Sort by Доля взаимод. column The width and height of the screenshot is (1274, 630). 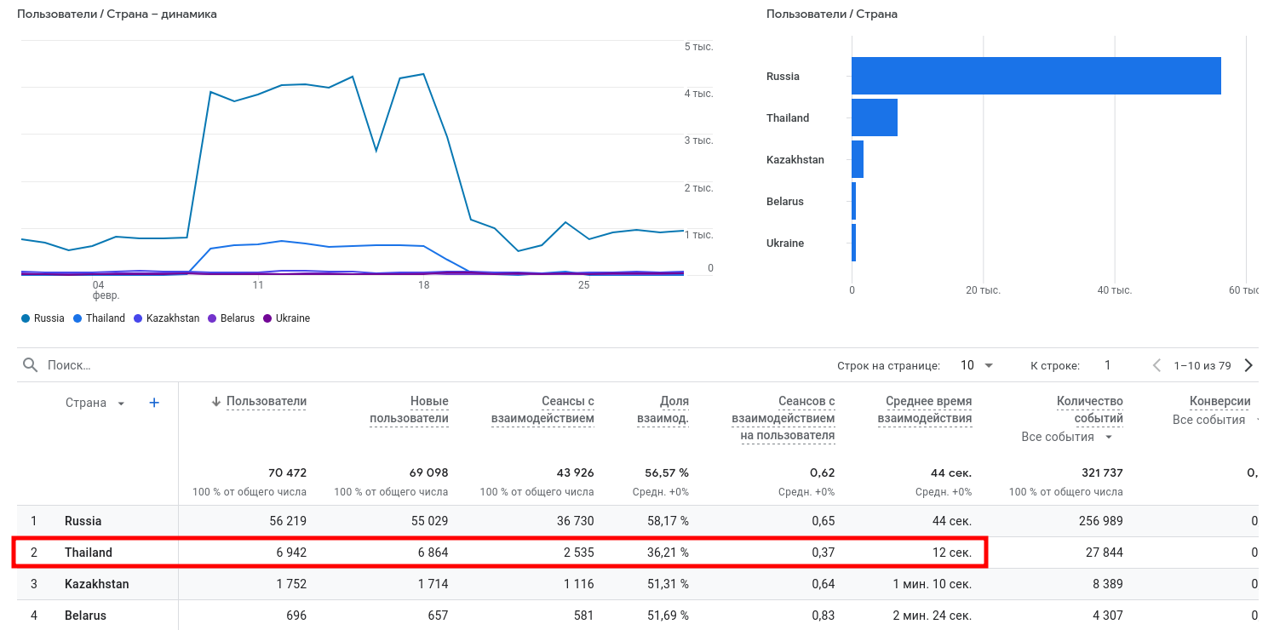click(663, 409)
